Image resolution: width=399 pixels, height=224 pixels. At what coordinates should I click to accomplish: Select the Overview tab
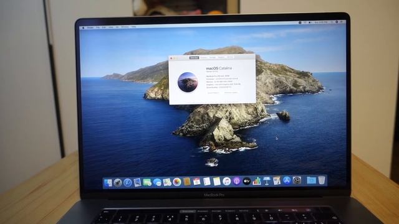[x=194, y=58]
